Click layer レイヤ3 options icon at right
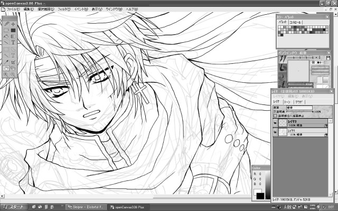The image size is (338, 211). pyautogui.click(x=326, y=126)
